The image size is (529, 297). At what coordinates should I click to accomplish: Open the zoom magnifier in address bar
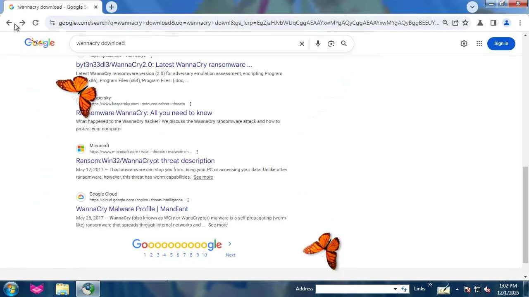click(445, 23)
